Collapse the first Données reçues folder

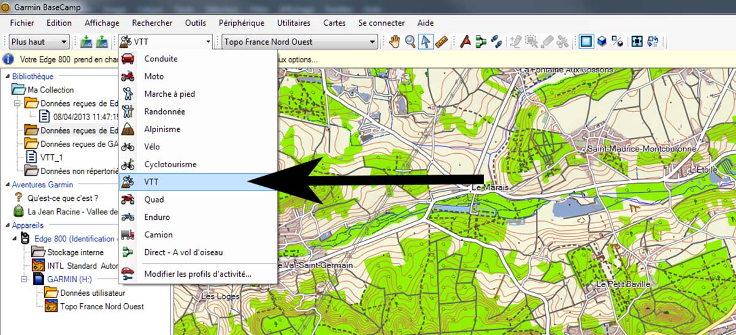pyautogui.click(x=17, y=104)
